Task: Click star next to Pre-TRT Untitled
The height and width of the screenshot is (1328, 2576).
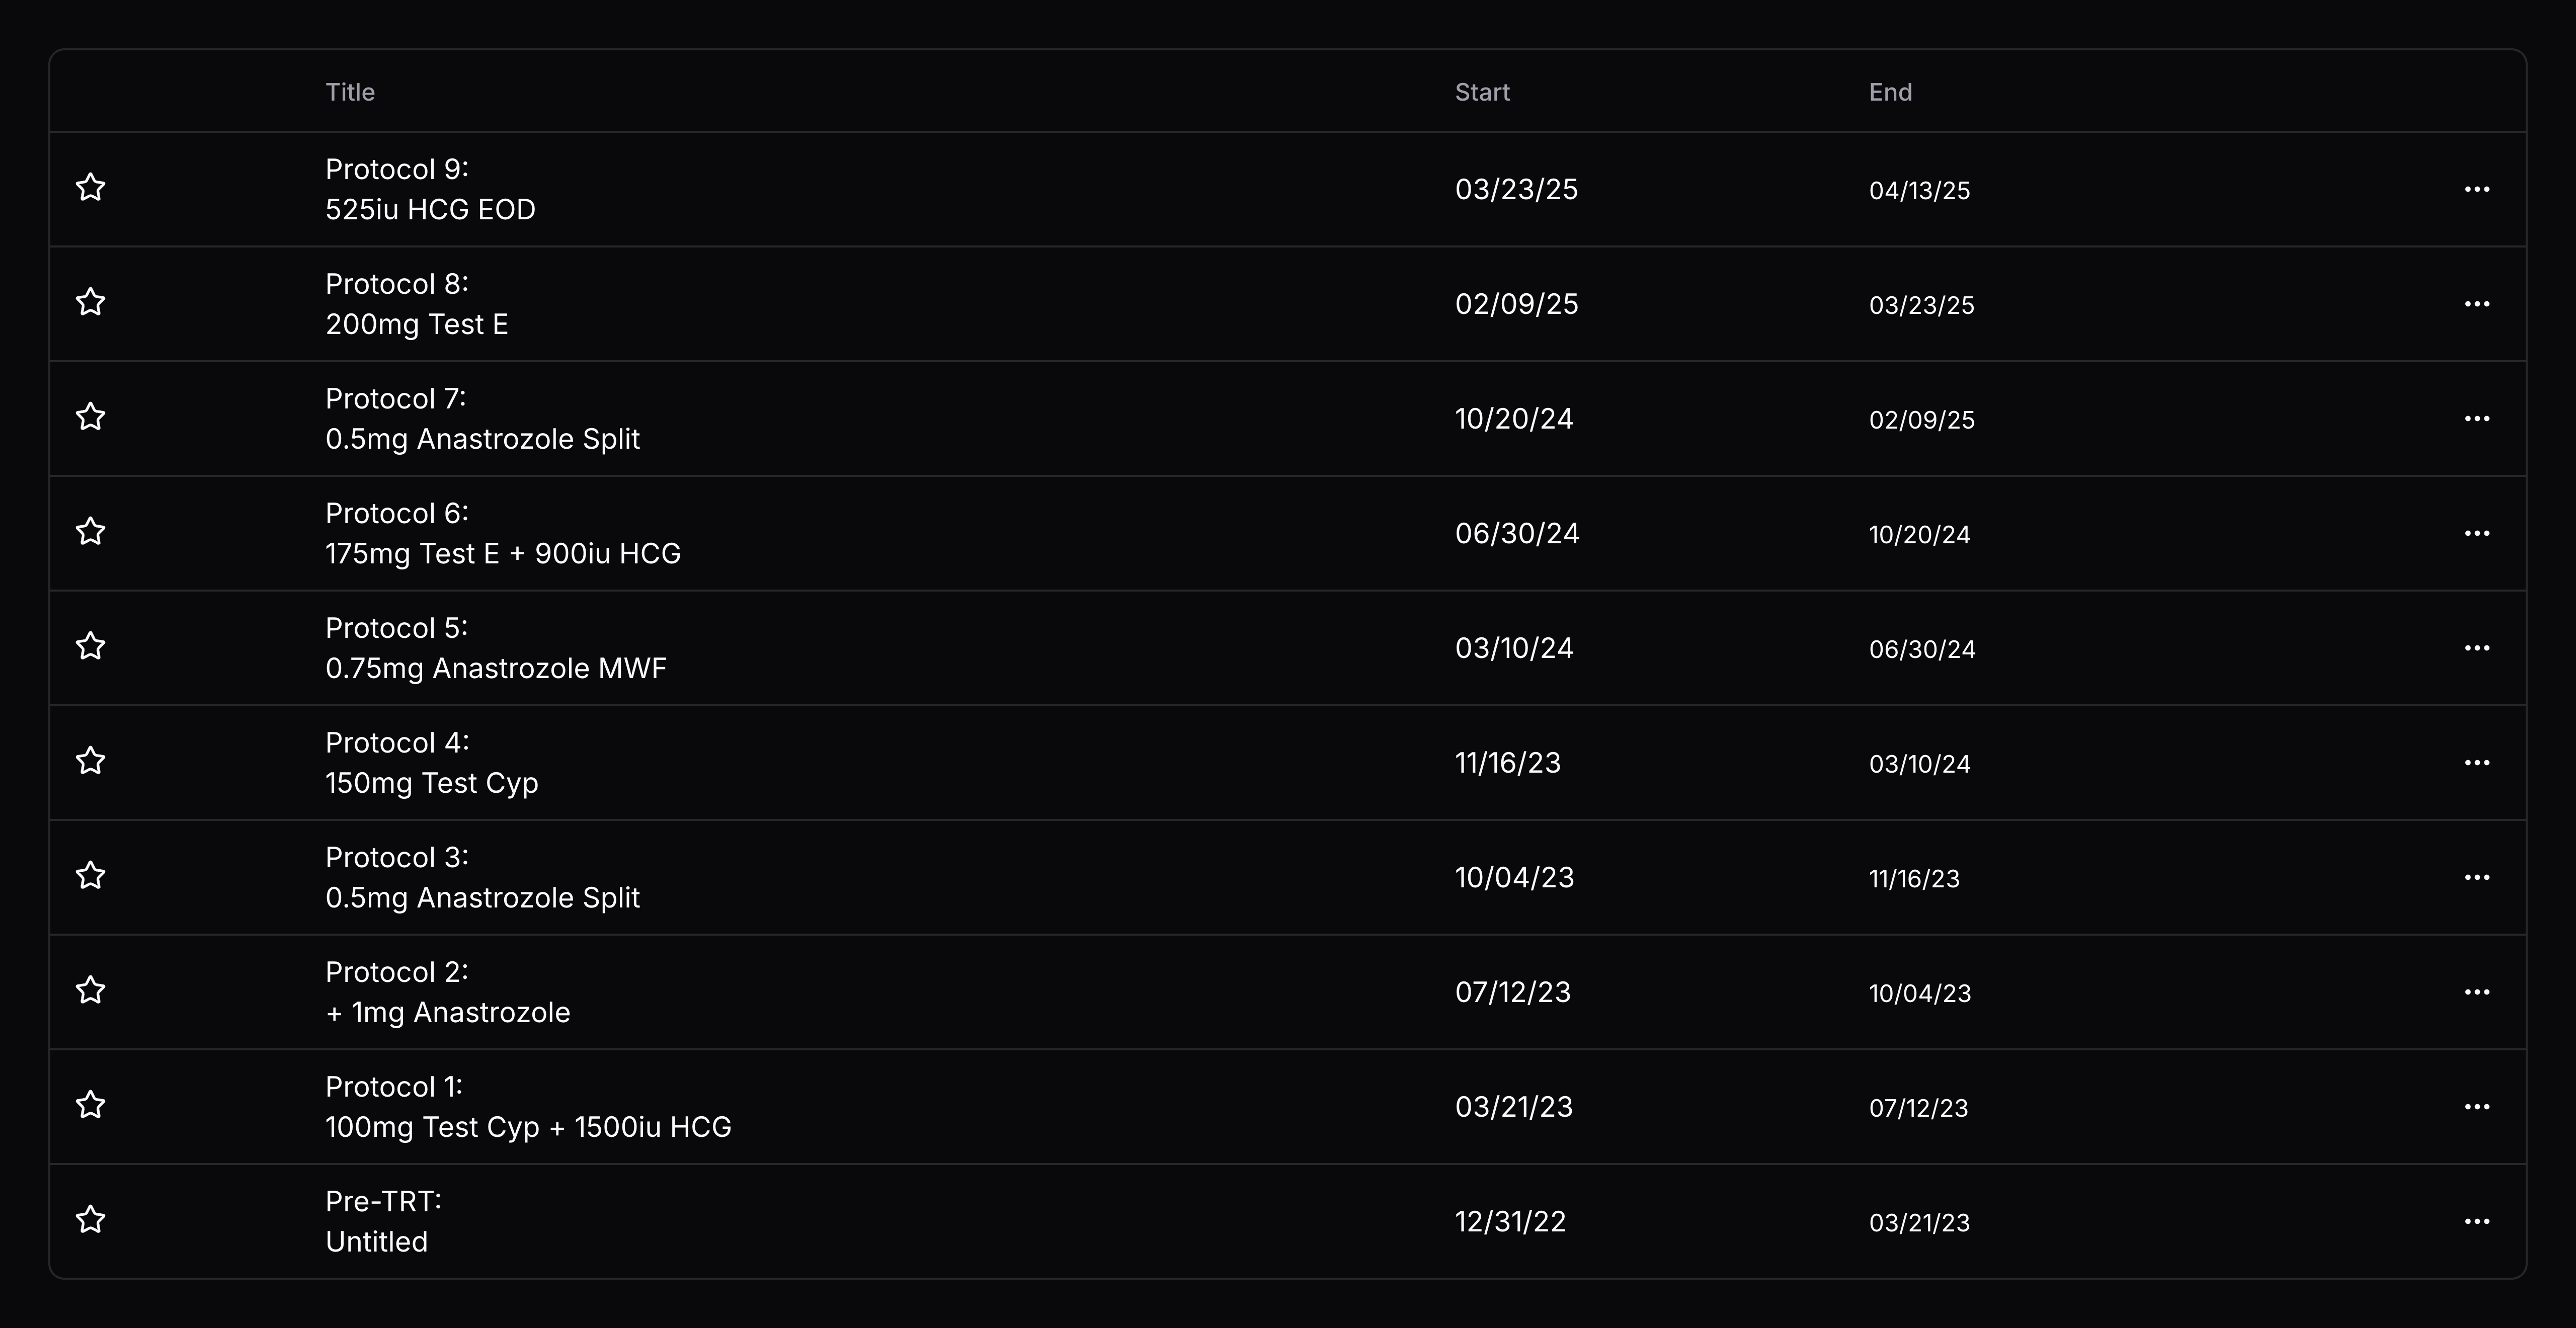Action: (x=91, y=1220)
